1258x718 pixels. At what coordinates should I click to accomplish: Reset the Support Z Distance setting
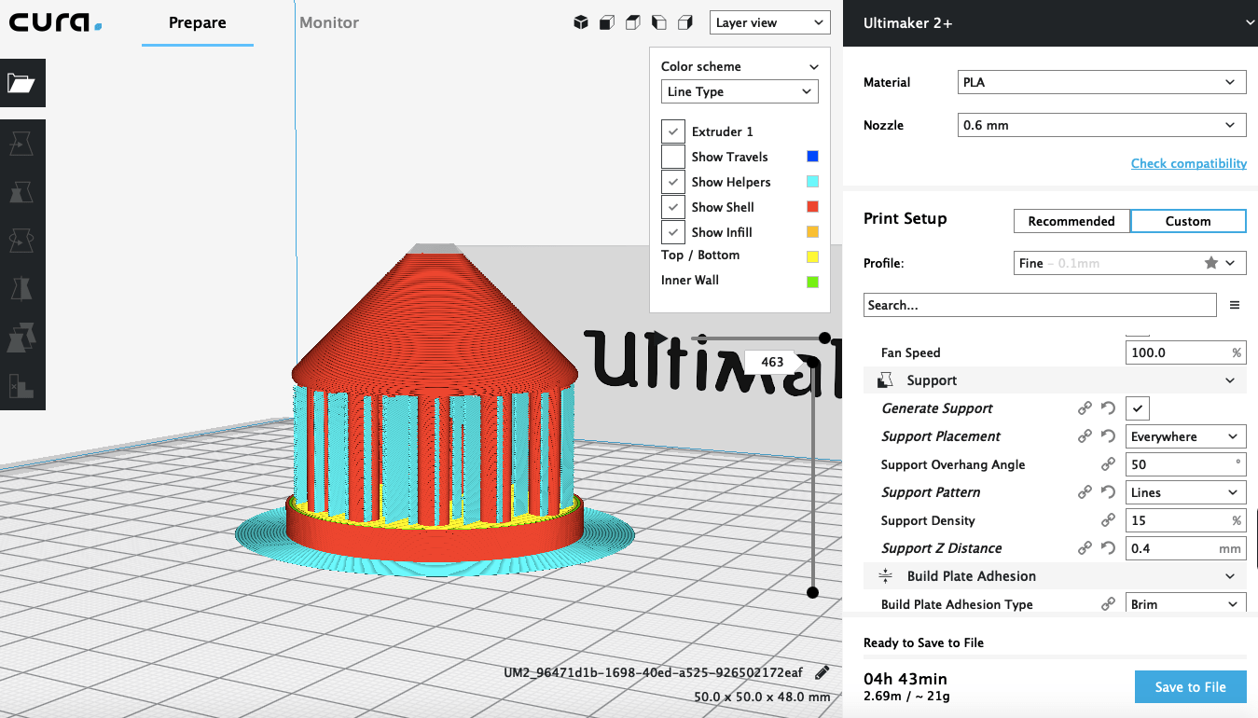click(x=1109, y=548)
